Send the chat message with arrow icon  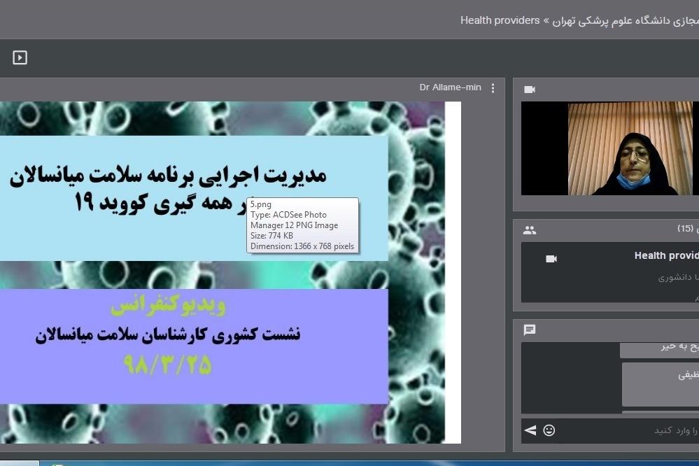click(530, 430)
